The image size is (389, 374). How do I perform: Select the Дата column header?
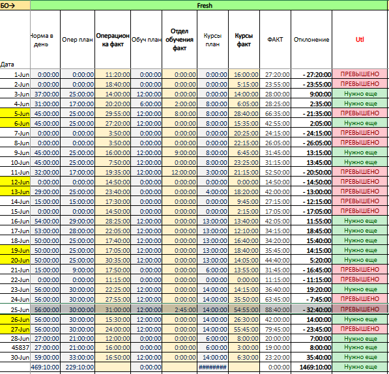tap(15, 40)
